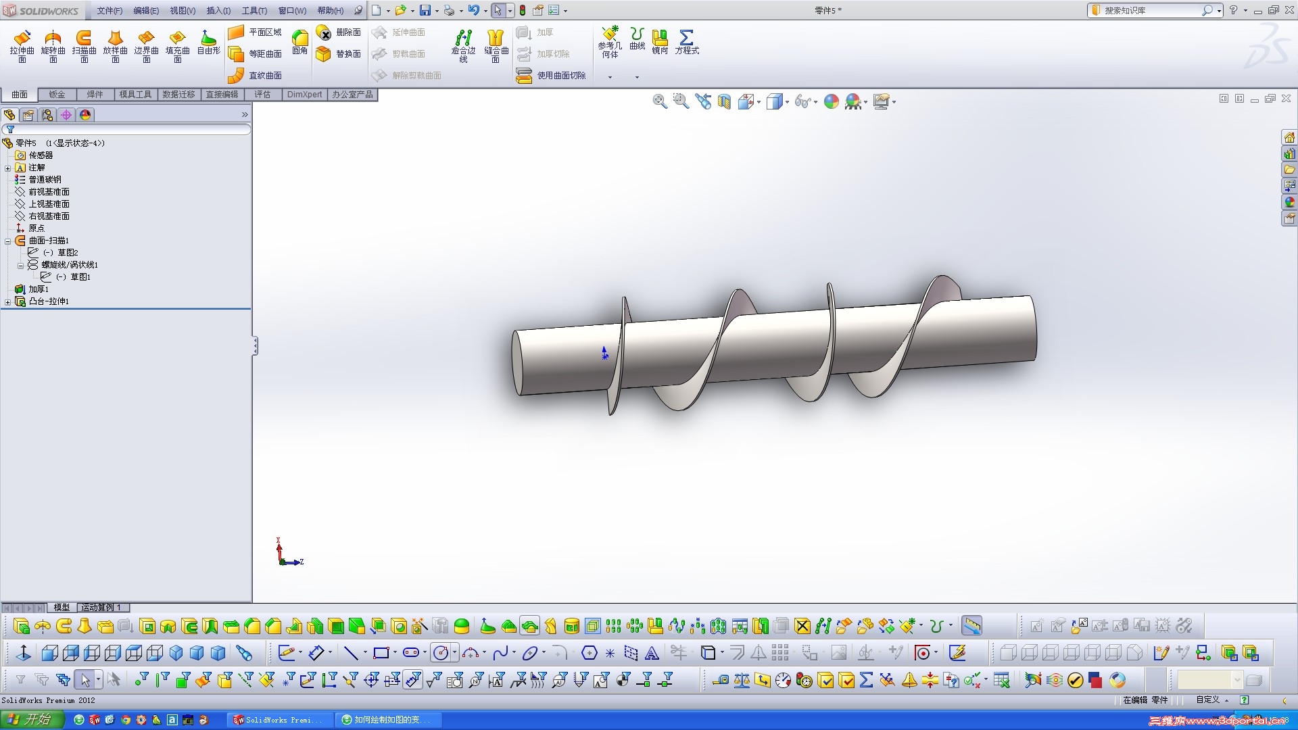Switch to PropertyManager tab icon
The image size is (1298, 730).
coord(28,115)
